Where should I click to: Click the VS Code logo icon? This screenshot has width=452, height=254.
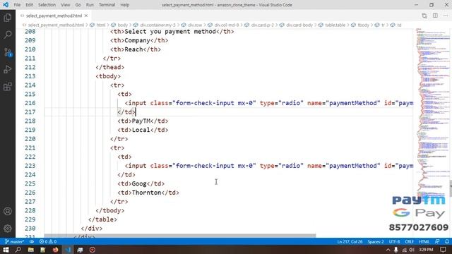pos(6,5)
